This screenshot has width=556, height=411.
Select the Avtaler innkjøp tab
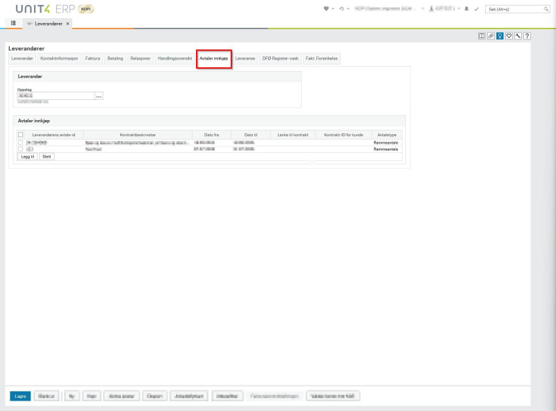point(214,58)
